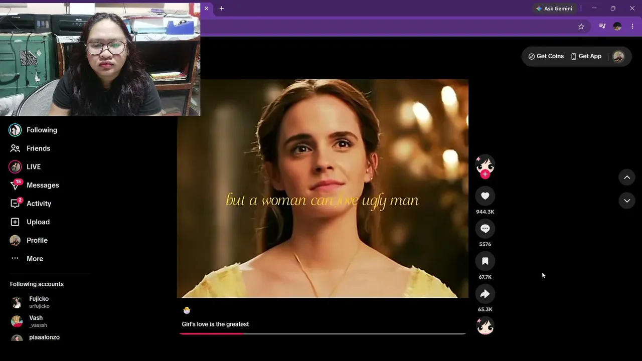
Task: Seek the video using the progress bar
Action: [323, 333]
